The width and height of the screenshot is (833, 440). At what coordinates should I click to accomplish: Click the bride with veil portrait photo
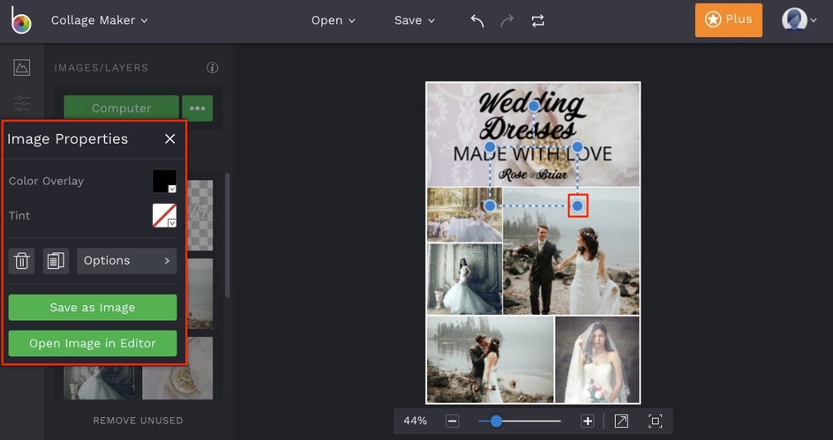click(x=597, y=360)
